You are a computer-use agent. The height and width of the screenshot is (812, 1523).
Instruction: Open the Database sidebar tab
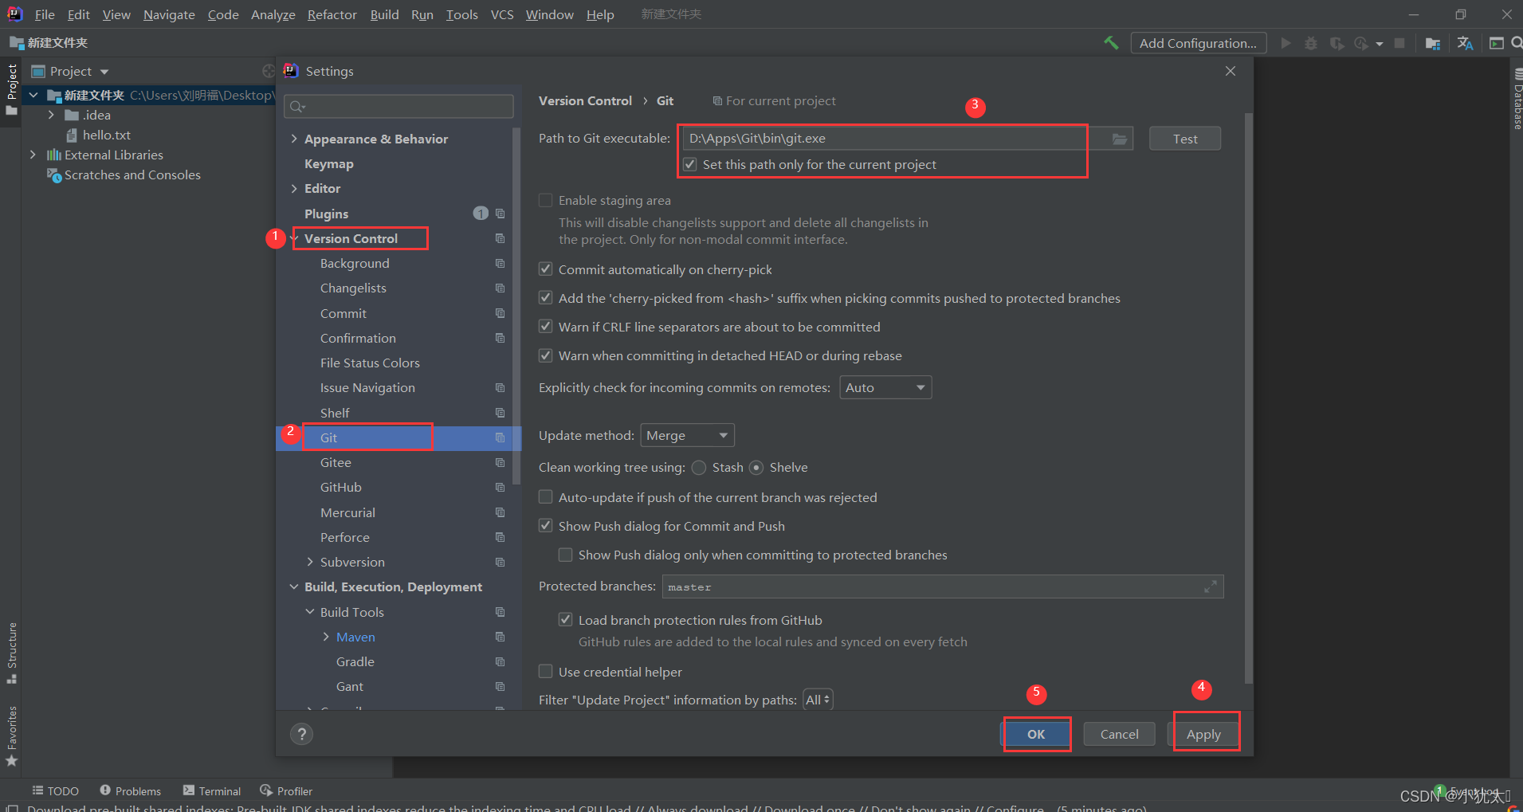point(1517,99)
